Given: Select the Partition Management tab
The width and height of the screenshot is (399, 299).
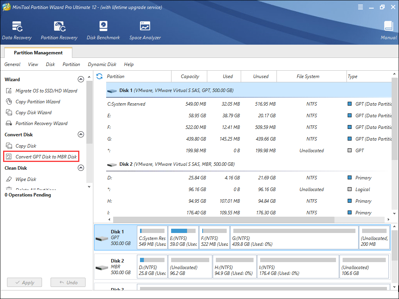Looking at the screenshot, I should [x=38, y=52].
